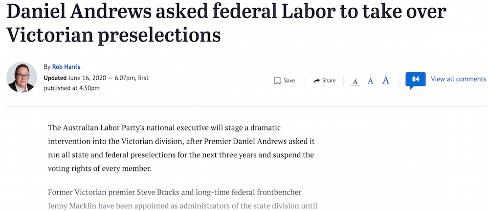Click the "published at 4.50pm" text
The width and height of the screenshot is (489, 211).
[71, 88]
